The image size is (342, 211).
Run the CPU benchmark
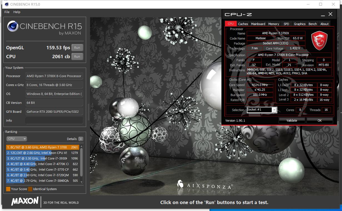click(77, 57)
